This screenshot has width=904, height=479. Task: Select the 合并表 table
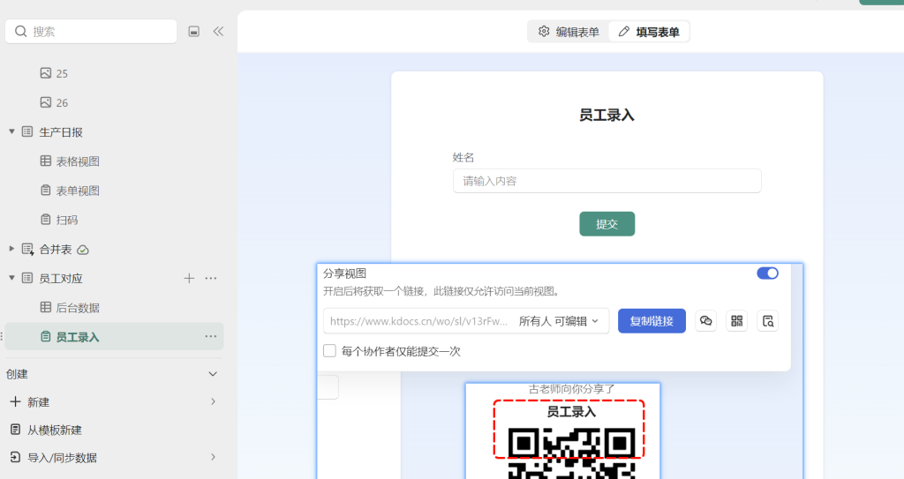[x=56, y=249]
